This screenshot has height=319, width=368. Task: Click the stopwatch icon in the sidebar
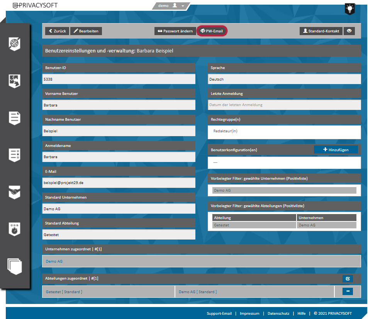pos(15,229)
